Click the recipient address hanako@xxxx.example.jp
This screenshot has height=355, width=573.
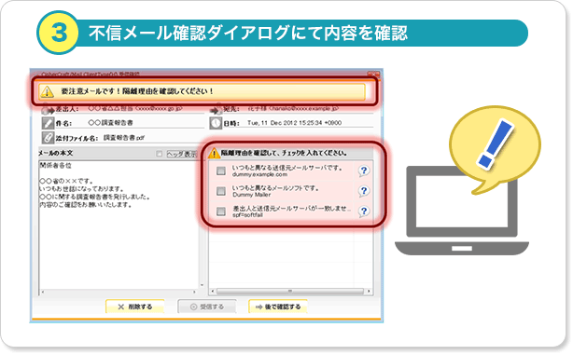point(304,109)
